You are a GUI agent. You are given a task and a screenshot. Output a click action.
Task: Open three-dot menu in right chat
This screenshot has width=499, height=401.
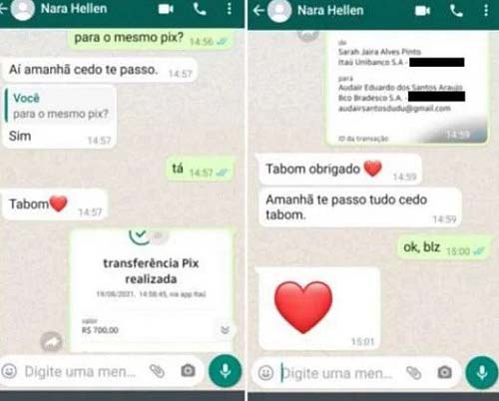486,11
